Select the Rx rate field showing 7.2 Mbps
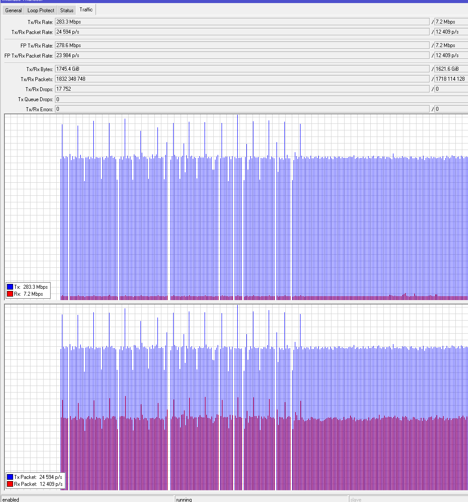This screenshot has height=502, width=468. [x=450, y=21]
